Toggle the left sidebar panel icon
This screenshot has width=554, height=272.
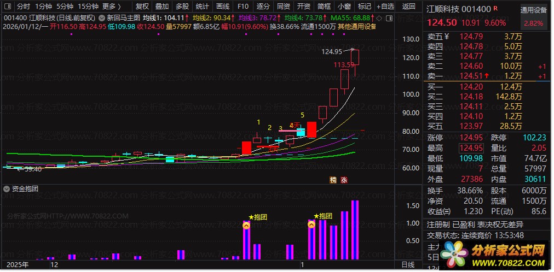pyautogui.click(x=8, y=7)
